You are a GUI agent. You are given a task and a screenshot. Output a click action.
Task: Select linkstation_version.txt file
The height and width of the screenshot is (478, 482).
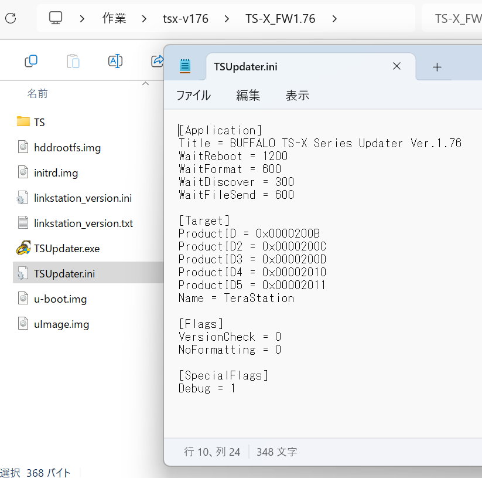tap(83, 223)
